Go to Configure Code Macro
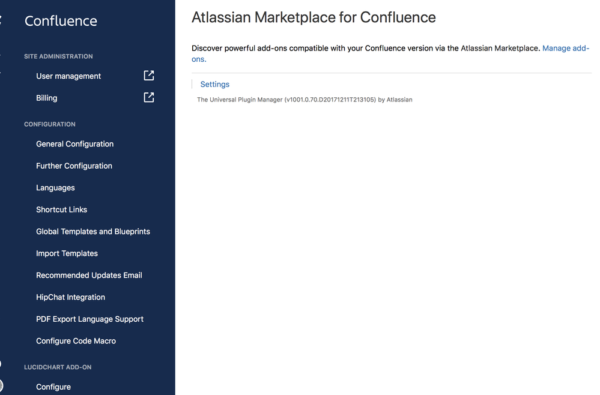Viewport: 600px width, 395px height. (x=76, y=341)
